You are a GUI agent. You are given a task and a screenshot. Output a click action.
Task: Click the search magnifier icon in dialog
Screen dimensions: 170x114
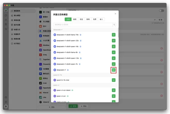click(x=114, y=25)
